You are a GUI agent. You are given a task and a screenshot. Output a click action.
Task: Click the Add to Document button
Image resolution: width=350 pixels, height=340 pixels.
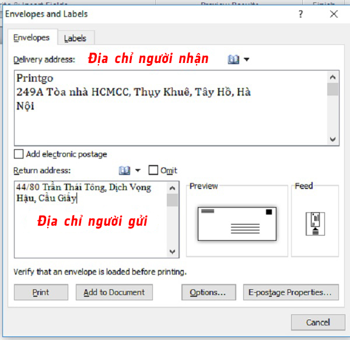pos(114,292)
